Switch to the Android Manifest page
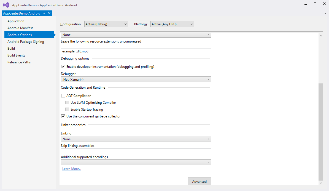 pyautogui.click(x=20, y=28)
